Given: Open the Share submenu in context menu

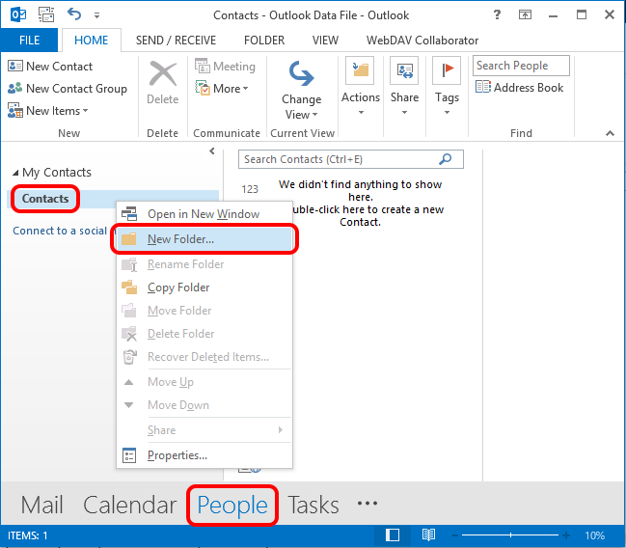Looking at the screenshot, I should [x=204, y=430].
